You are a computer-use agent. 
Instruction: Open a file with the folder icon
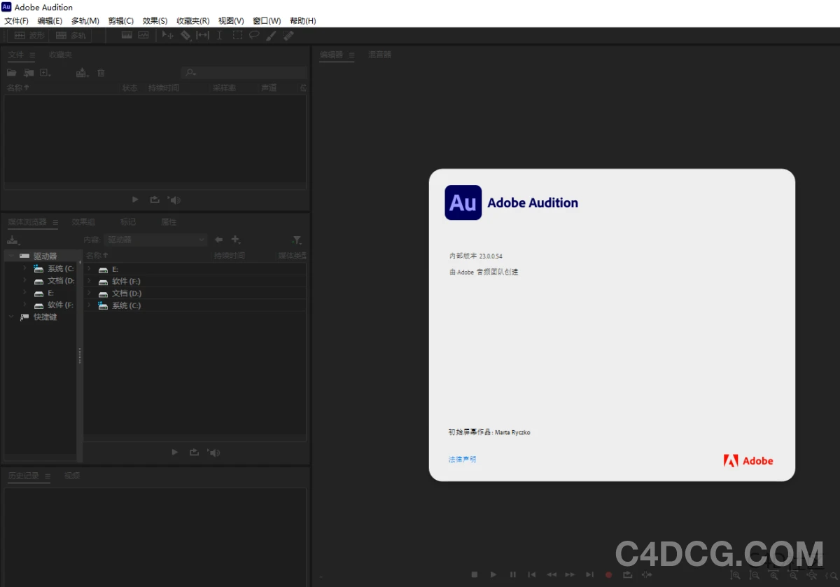(x=12, y=72)
